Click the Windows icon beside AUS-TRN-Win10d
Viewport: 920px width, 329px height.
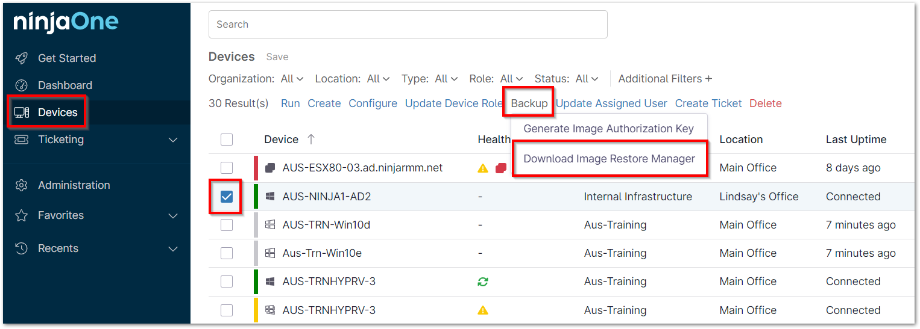(270, 225)
